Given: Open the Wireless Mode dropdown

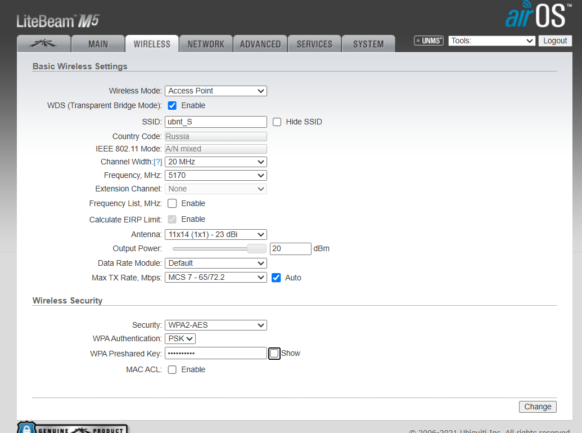Looking at the screenshot, I should [216, 91].
